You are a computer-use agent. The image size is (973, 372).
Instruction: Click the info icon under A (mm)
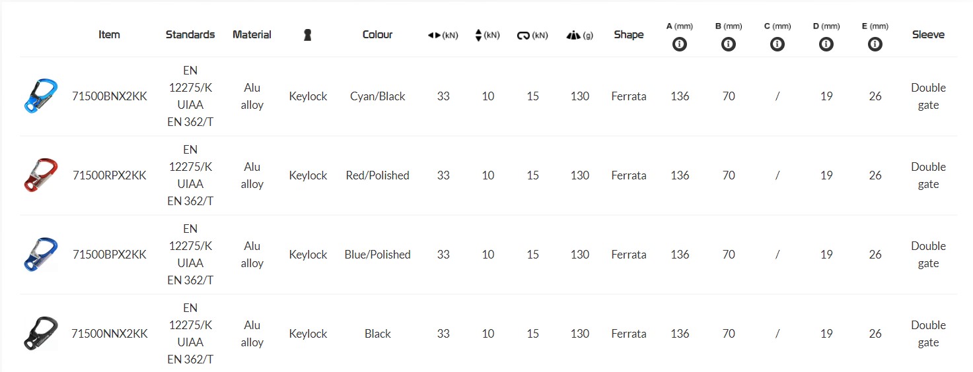click(x=679, y=44)
